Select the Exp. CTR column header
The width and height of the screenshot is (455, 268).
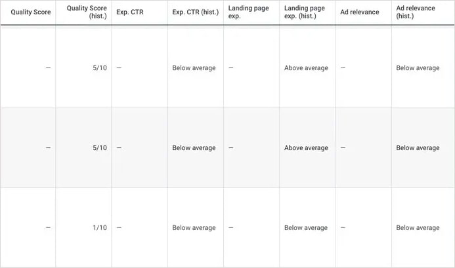tap(130, 12)
